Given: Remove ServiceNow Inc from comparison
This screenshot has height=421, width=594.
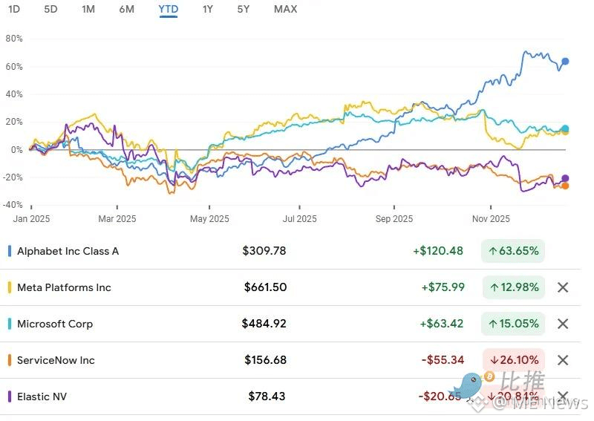Looking at the screenshot, I should point(563,360).
